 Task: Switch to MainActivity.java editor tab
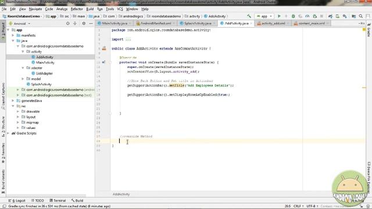tap(115, 23)
